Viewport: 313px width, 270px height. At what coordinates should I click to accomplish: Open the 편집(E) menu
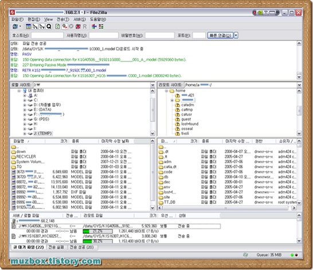(34, 20)
